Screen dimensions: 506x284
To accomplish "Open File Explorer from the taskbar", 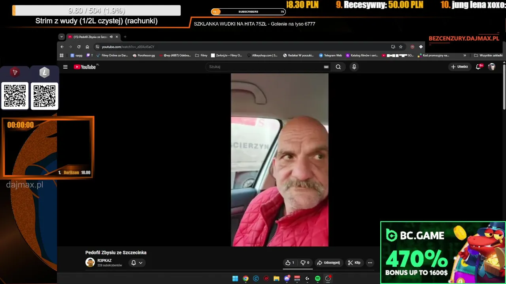I will (x=276, y=278).
